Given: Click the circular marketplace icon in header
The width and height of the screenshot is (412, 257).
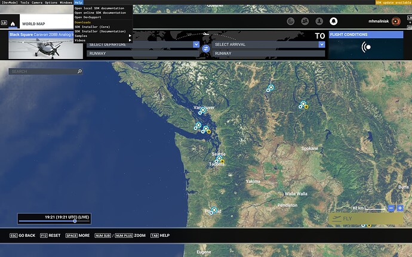Looking at the screenshot, I should point(290,20).
